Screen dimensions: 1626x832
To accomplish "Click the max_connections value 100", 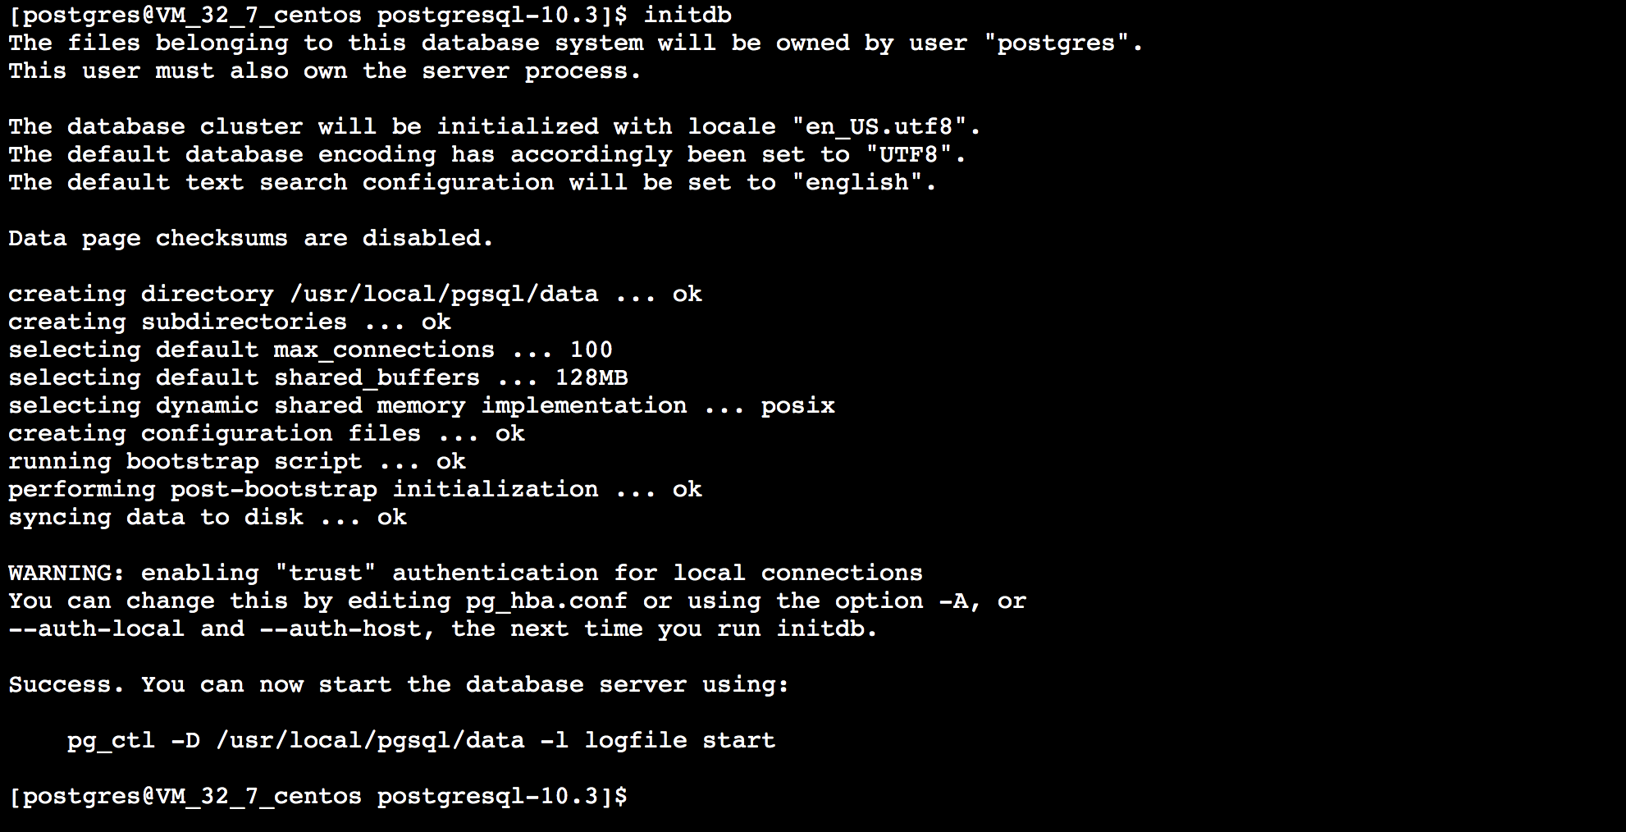I will tap(591, 350).
